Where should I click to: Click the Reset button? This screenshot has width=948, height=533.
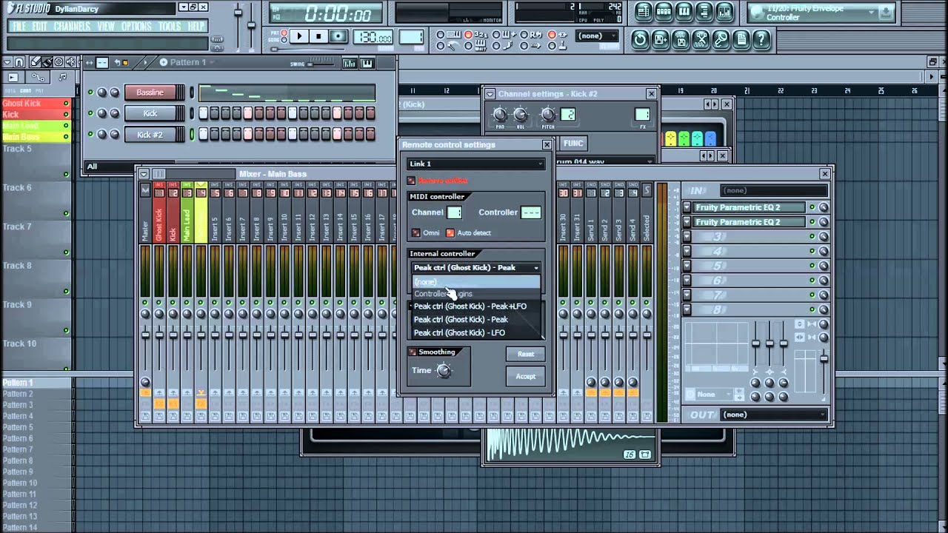(526, 354)
